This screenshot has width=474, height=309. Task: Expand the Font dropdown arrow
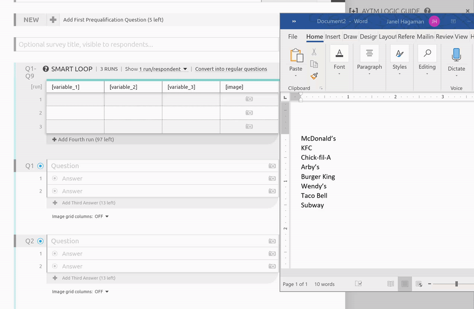tap(339, 74)
